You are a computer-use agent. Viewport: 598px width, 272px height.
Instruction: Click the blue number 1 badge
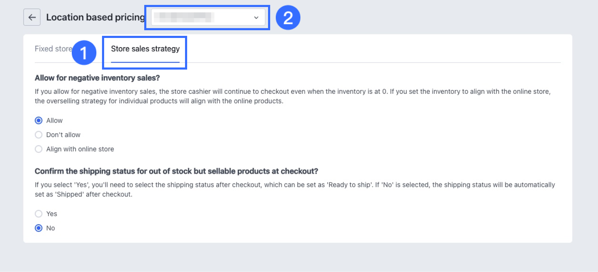pos(84,53)
